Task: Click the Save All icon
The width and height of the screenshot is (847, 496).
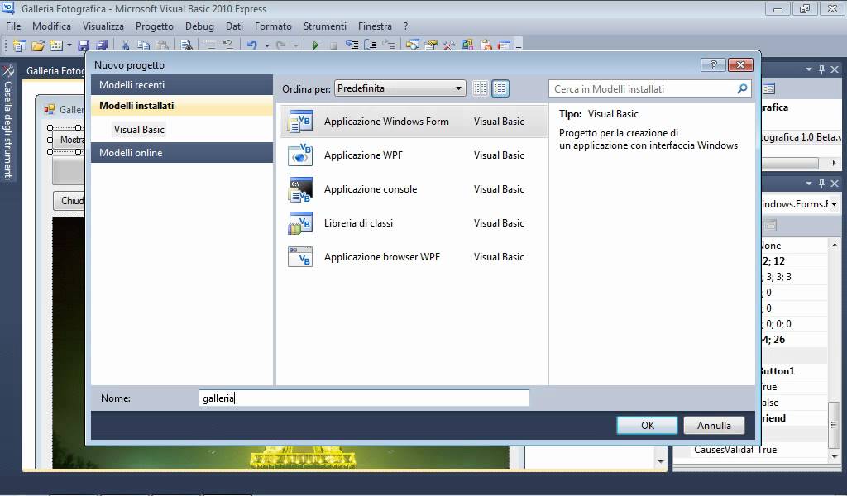Action: click(x=101, y=45)
